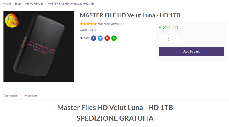Increase quantity with plus button
Viewport: 229px width, 127px height.
coord(176,39)
